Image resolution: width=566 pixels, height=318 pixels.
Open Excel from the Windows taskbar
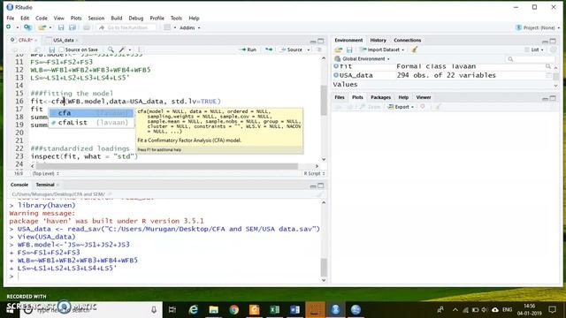(274, 309)
